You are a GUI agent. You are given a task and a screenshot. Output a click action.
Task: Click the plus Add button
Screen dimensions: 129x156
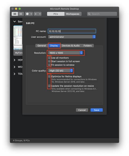pos(36,14)
